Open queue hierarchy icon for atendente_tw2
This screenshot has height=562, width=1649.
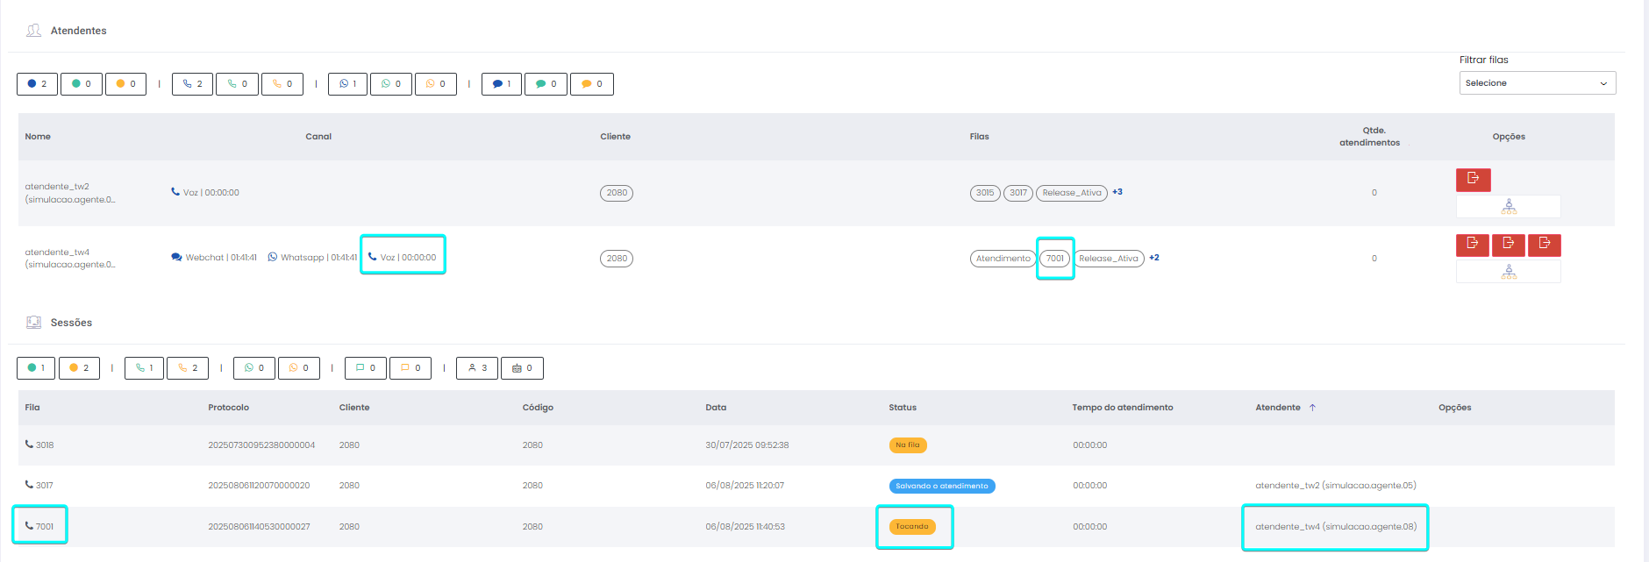1508,206
